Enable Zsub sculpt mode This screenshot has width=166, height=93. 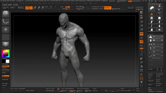[67, 7]
